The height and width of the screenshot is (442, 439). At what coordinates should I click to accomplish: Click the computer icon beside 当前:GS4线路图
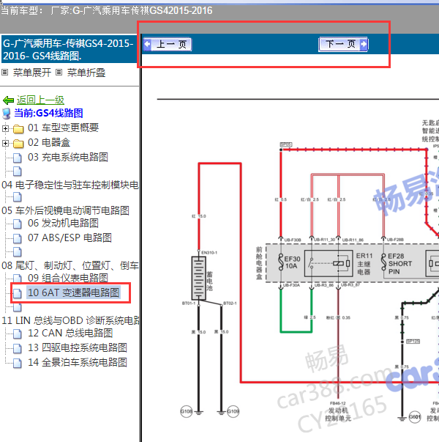tap(7, 114)
